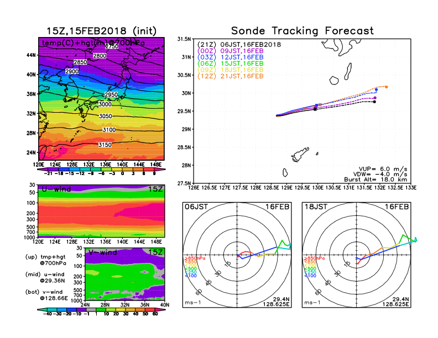Select purple legend entry "(00Z) 09JST,16FEB"
The height and width of the screenshot is (338, 438).
click(x=230, y=51)
